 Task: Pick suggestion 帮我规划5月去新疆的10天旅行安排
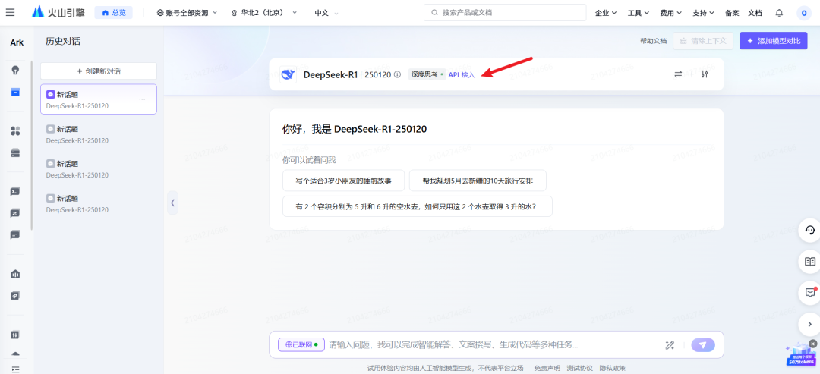(478, 181)
